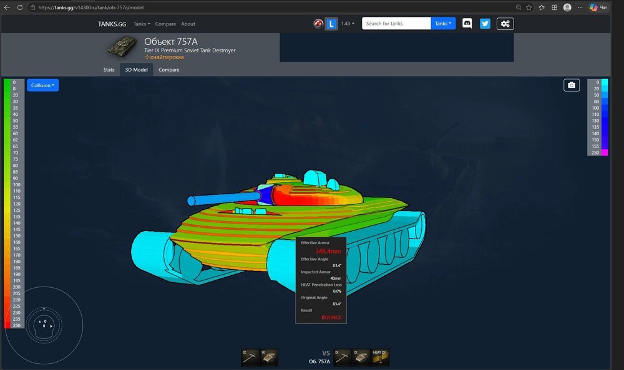
Task: Take a screenshot with the camera icon
Action: (x=572, y=85)
